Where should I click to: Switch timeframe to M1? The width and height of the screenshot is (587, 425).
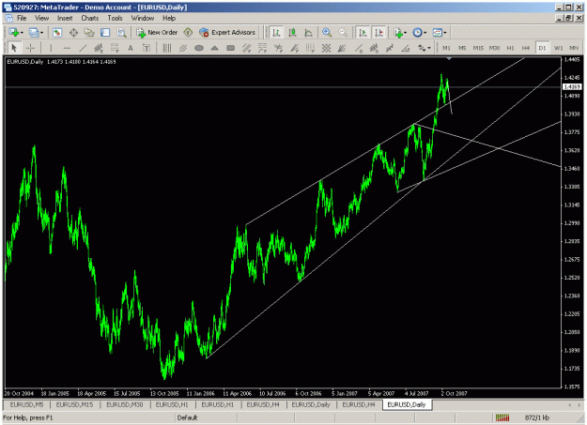click(x=446, y=48)
